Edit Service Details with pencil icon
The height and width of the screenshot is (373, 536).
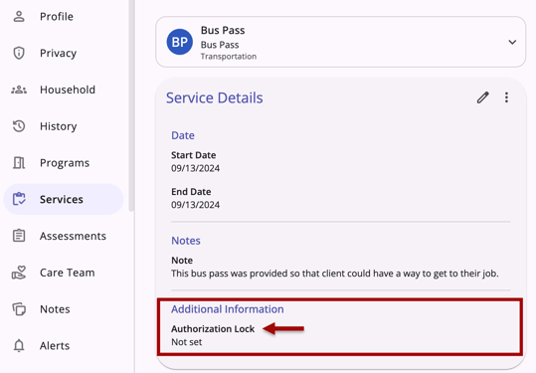pyautogui.click(x=482, y=97)
